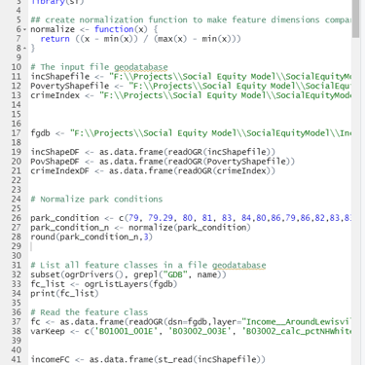Image resolution: width=365 pixels, height=365 pixels.
Task: Click the 'fgdb' variable assignment on line 17
Action: pos(40,133)
